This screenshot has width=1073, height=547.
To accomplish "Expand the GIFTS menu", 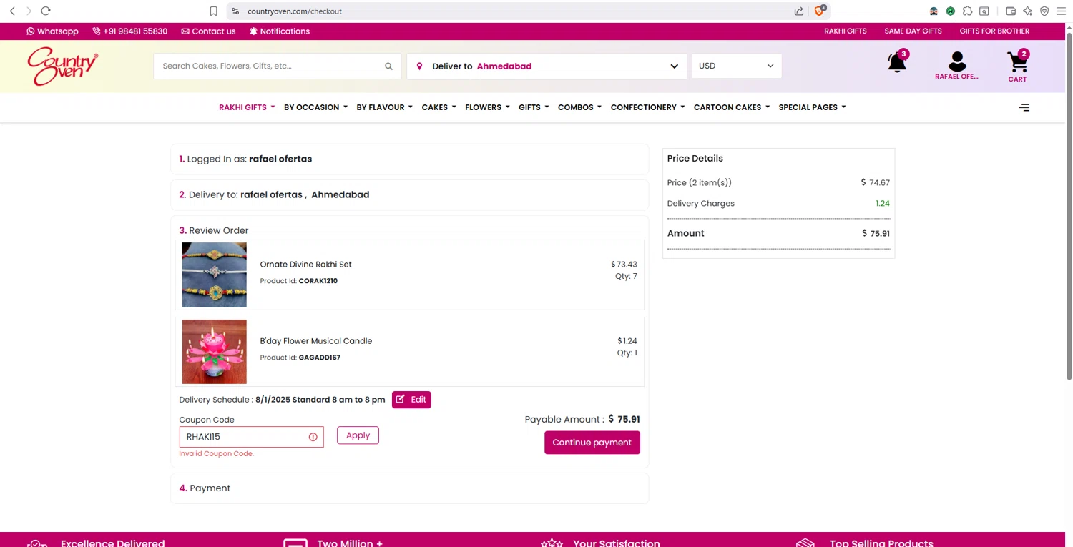I will 534,107.
